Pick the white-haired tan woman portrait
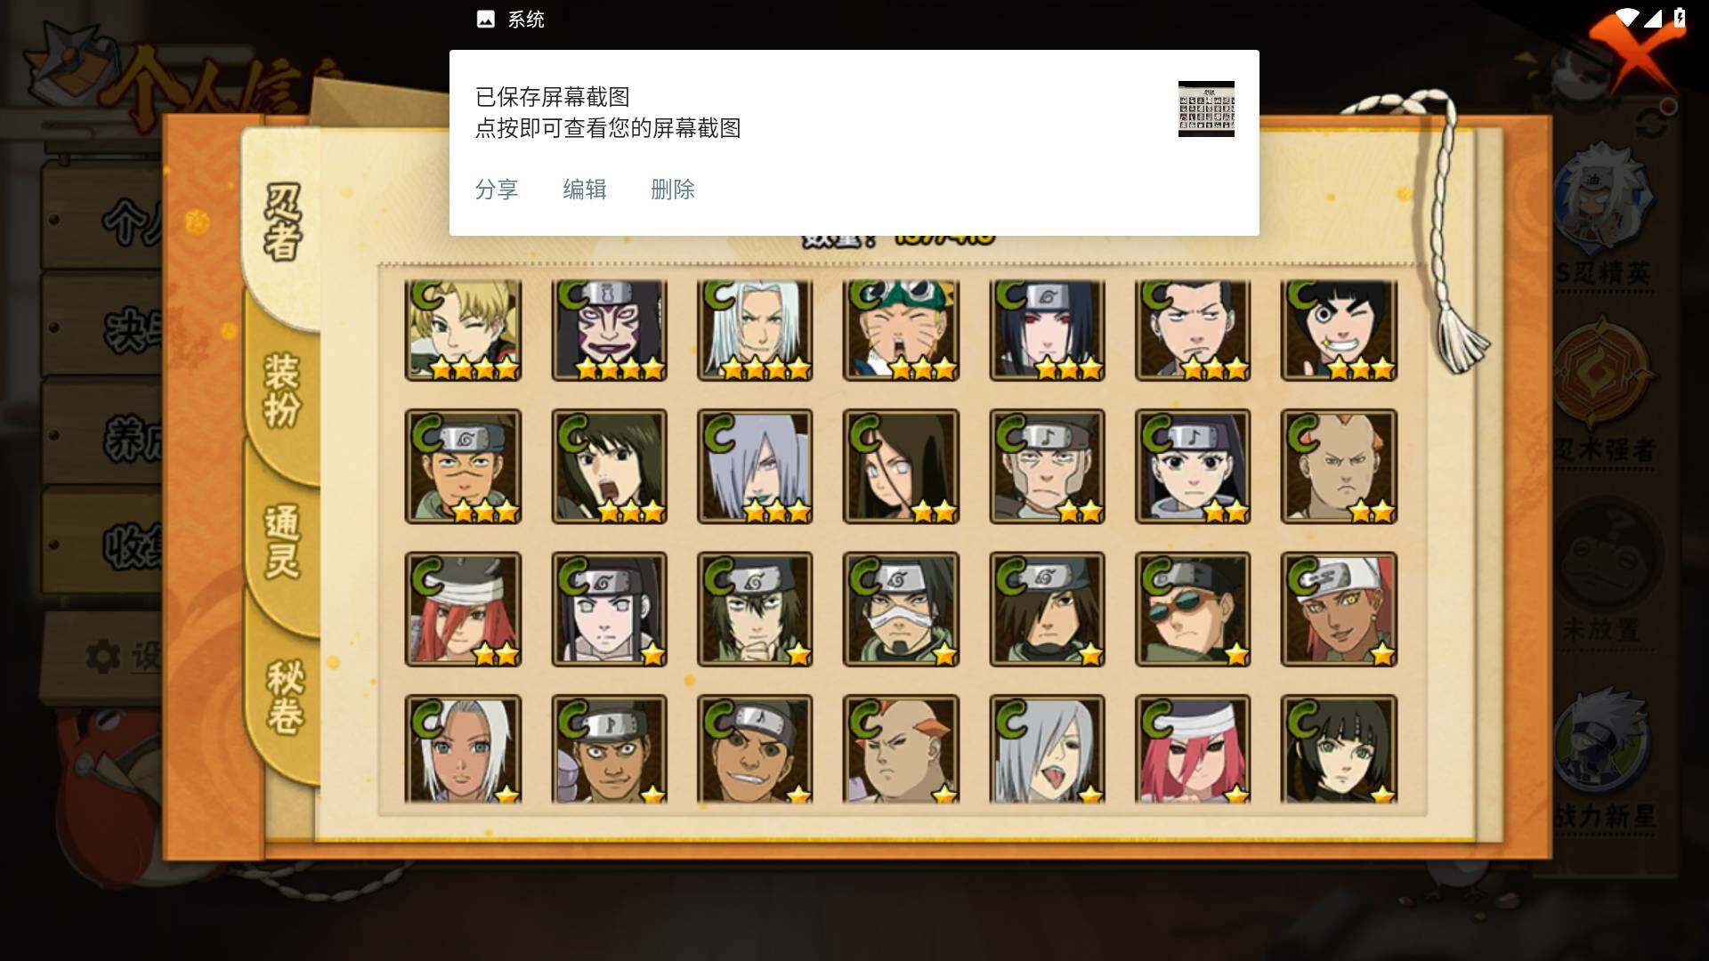Viewport: 1709px width, 961px height. 463,749
